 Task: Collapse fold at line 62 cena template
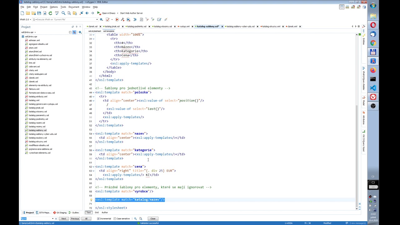[93, 167]
